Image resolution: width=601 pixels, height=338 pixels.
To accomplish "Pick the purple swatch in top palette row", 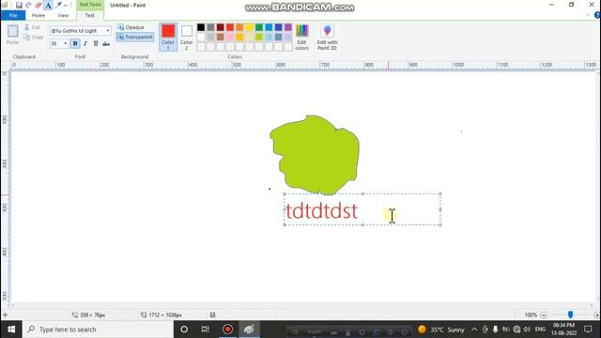I will (288, 27).
